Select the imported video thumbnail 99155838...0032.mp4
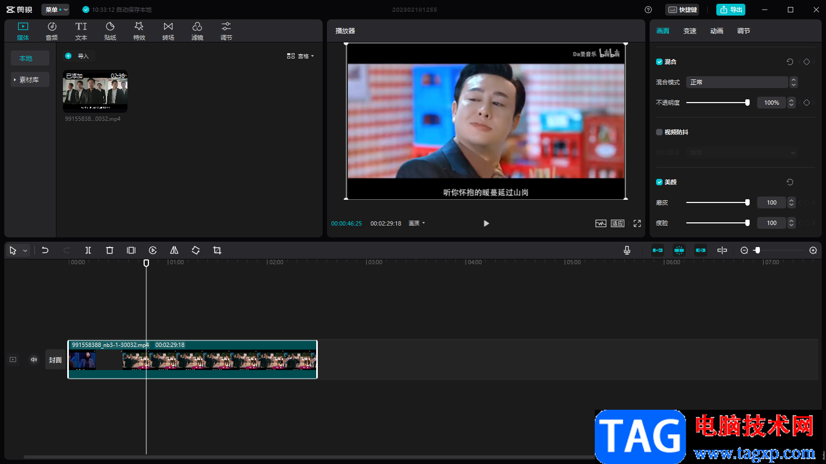This screenshot has width=826, height=464. (95, 91)
